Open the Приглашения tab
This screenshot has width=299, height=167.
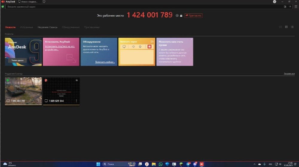pos(92,27)
